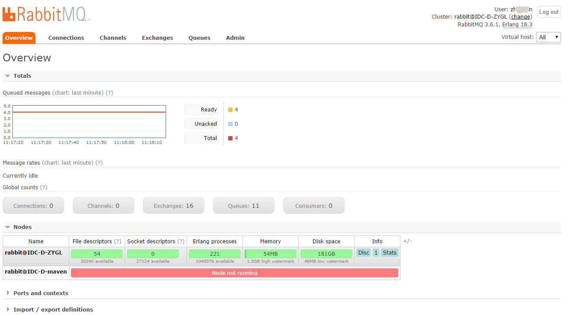The image size is (578, 315).
Task: Click the 1 info tag
Action: tap(376, 253)
